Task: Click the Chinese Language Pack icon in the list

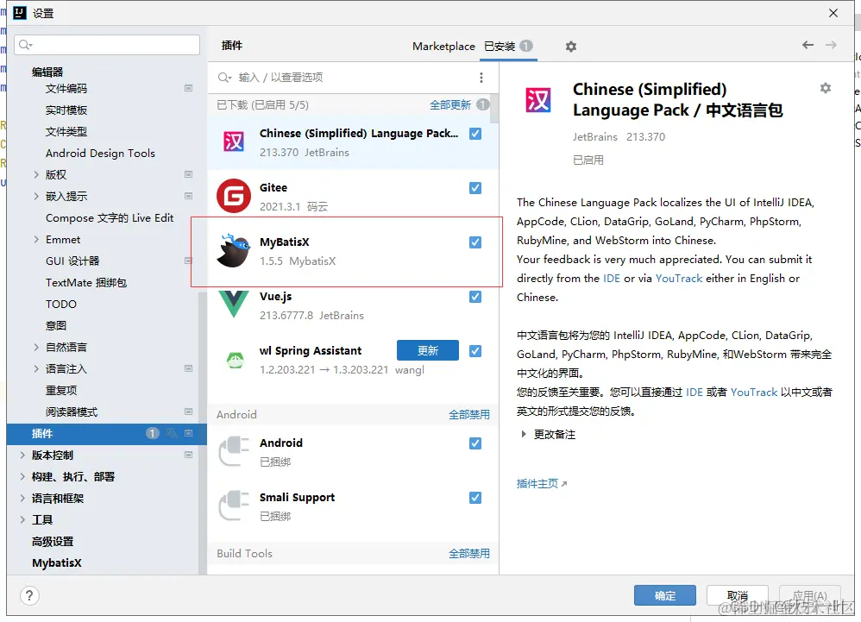Action: [x=234, y=141]
